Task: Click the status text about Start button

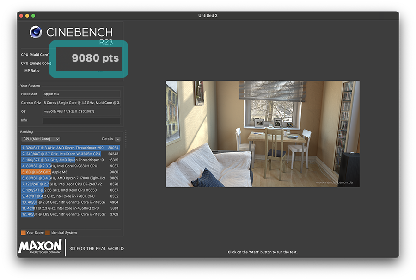Action: pos(263,252)
